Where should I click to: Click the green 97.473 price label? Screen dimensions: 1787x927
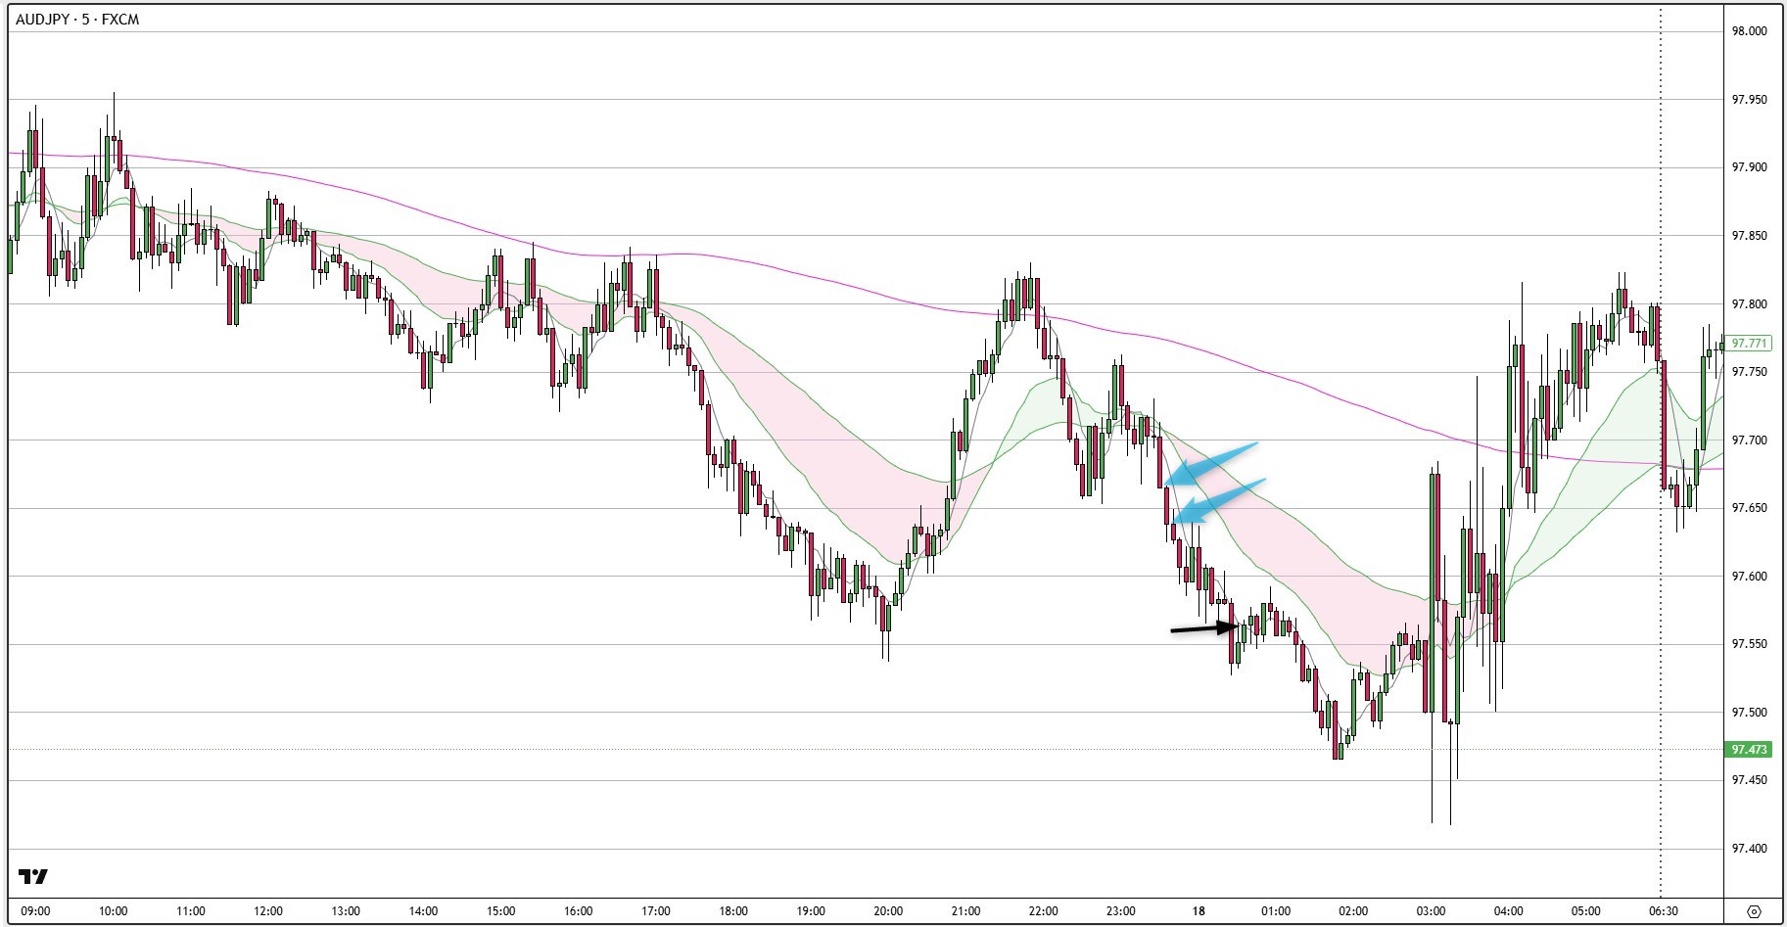click(1749, 750)
